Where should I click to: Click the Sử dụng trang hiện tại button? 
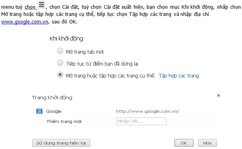coord(61,143)
